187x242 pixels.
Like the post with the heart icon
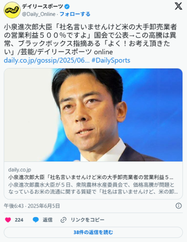coord(8,220)
